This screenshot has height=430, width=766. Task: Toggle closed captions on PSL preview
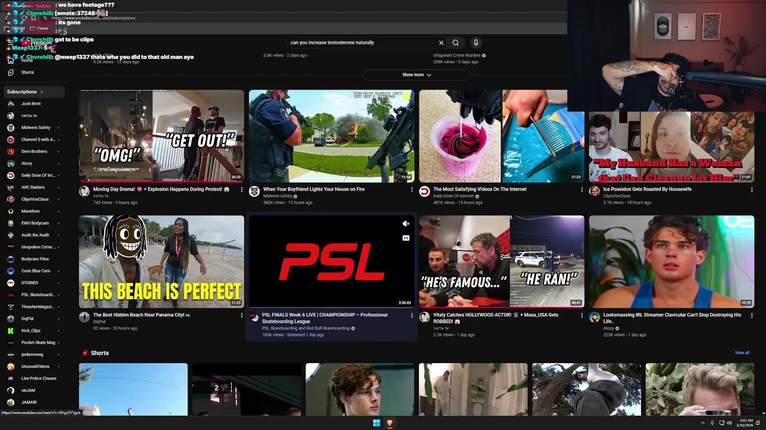pyautogui.click(x=406, y=238)
